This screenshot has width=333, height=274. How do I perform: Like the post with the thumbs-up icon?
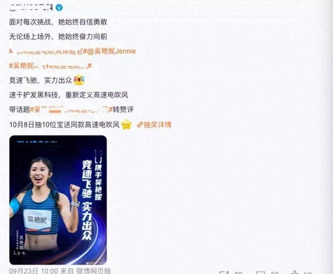pyautogui.click(x=295, y=272)
